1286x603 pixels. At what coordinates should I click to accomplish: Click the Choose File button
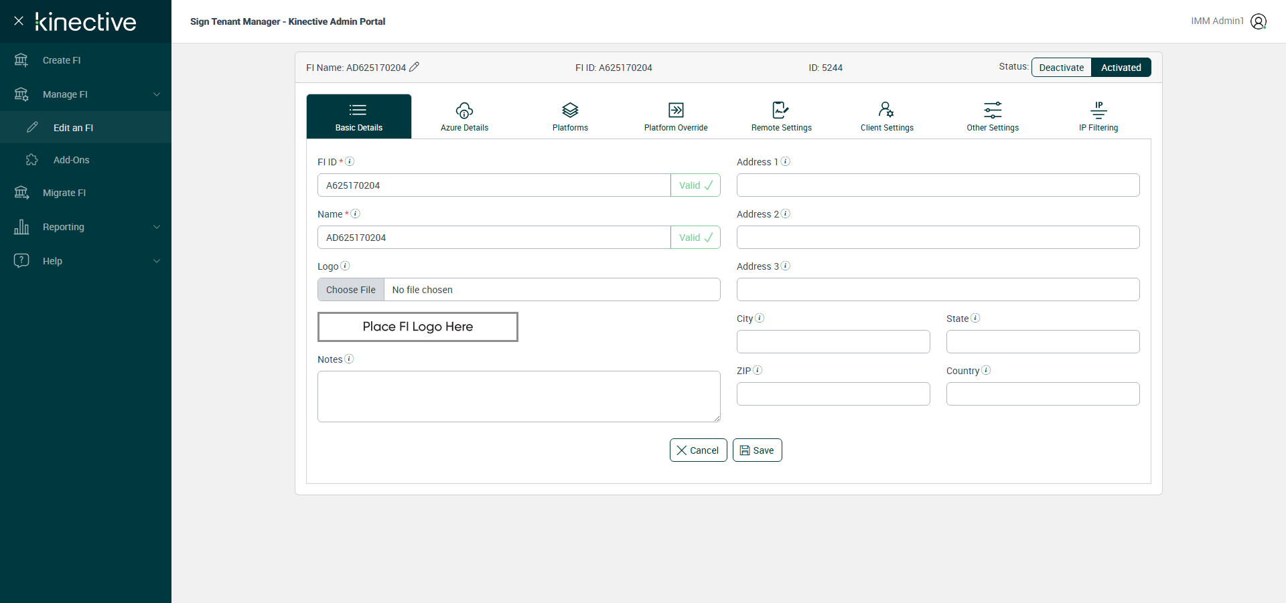pos(351,290)
